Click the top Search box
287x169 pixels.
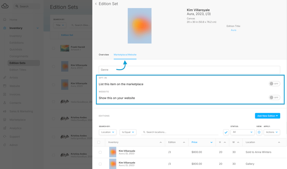pos(27,6)
